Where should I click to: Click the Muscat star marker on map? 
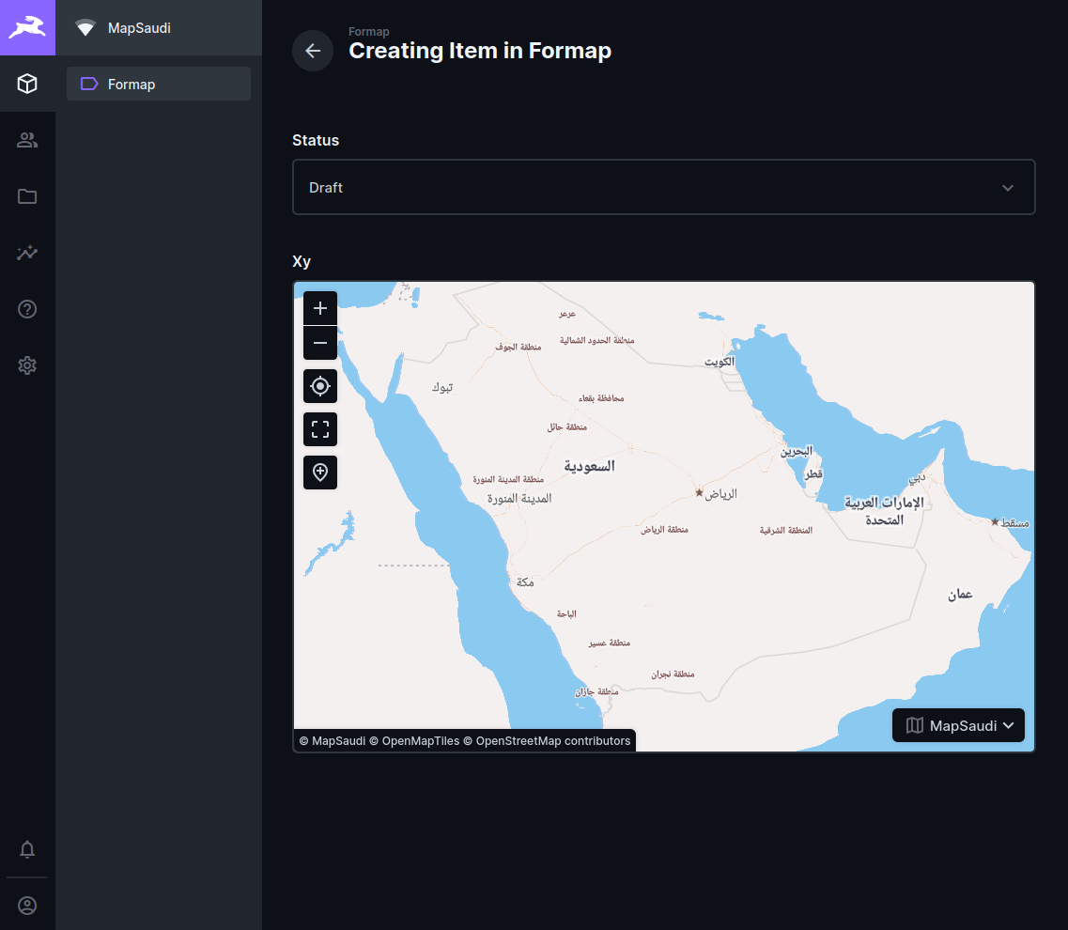point(995,522)
